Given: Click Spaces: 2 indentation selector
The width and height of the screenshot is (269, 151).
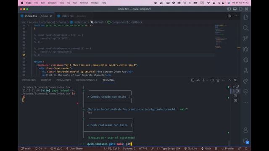Looking at the screenshot, I should [x=129, y=148].
